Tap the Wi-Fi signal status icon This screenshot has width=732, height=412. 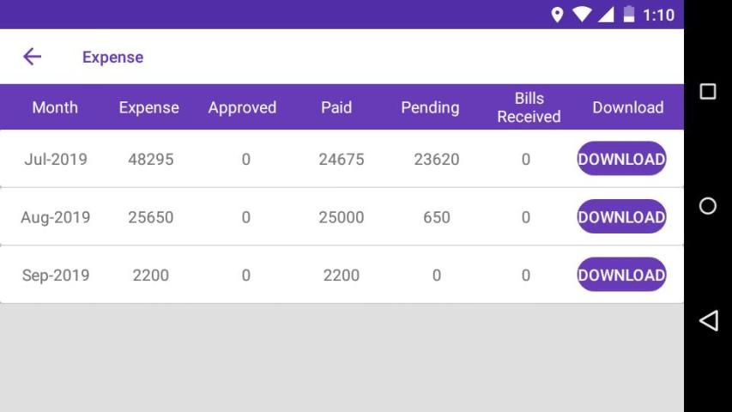582,15
